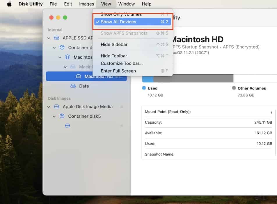Screen dimensions: 277x204
Task: Click the Data volume disk icon
Action: coord(73,86)
